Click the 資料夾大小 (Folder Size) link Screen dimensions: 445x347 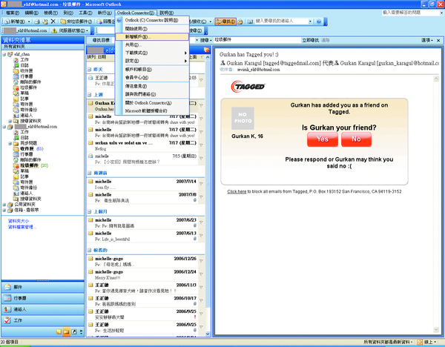(19, 221)
